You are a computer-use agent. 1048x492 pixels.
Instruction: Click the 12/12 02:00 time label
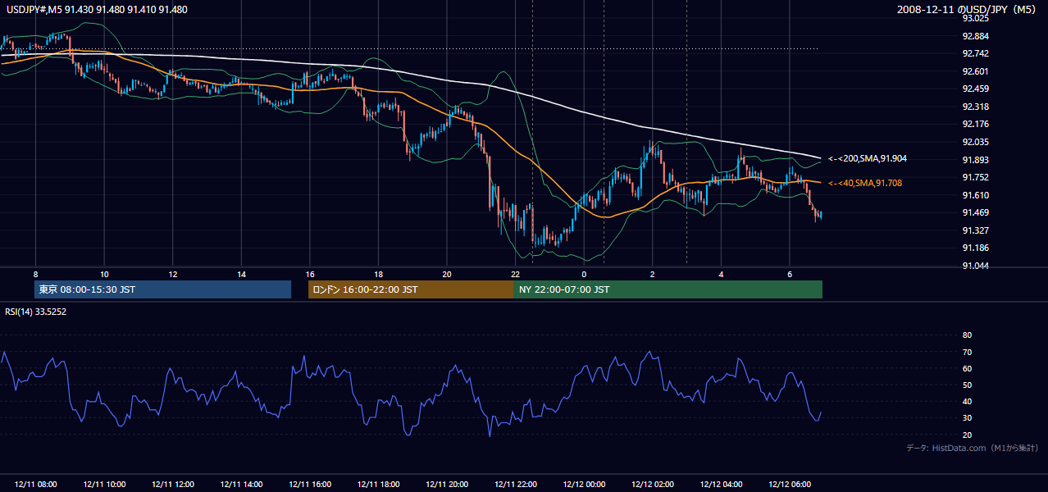653,484
